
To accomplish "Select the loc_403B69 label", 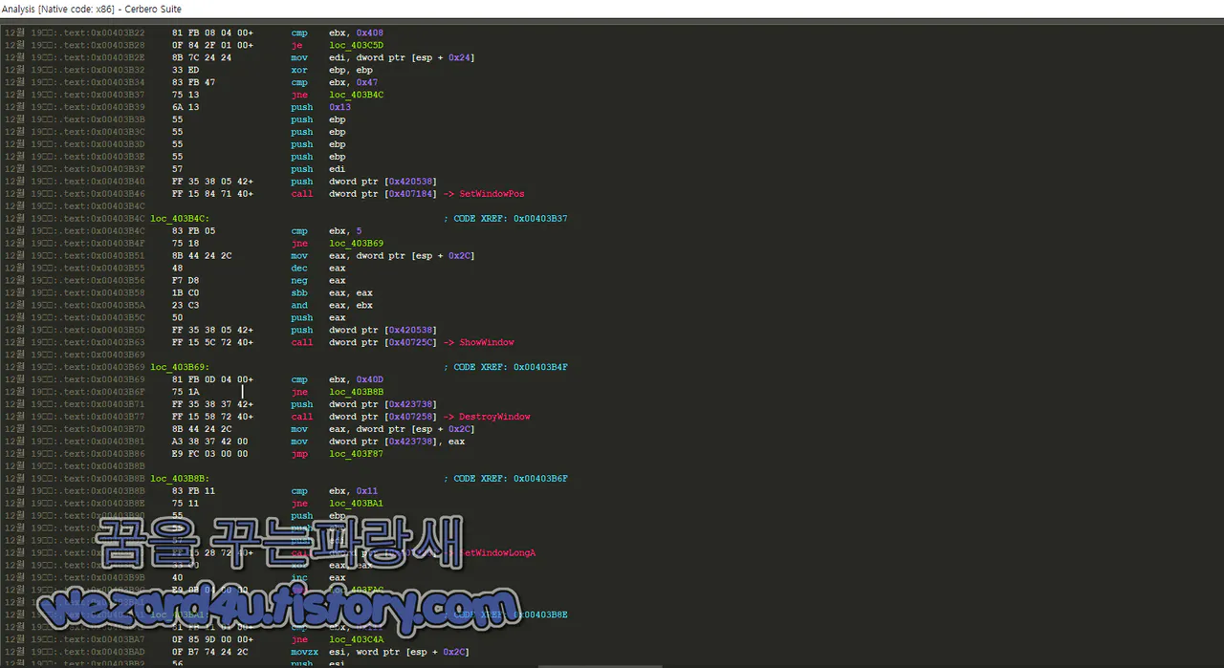I will [178, 366].
